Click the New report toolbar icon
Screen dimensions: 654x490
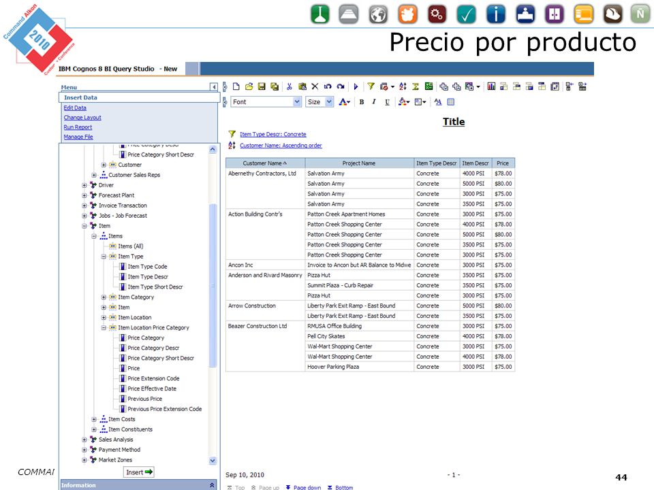point(236,86)
